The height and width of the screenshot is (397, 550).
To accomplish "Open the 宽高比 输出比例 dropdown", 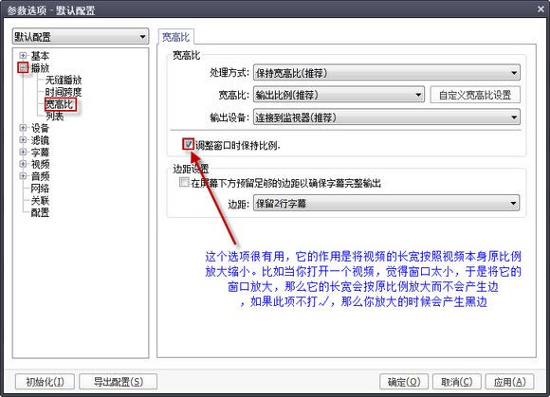I will pos(339,95).
